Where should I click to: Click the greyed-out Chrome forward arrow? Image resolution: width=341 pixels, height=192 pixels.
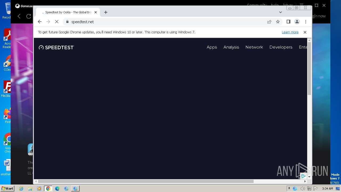coord(48,22)
